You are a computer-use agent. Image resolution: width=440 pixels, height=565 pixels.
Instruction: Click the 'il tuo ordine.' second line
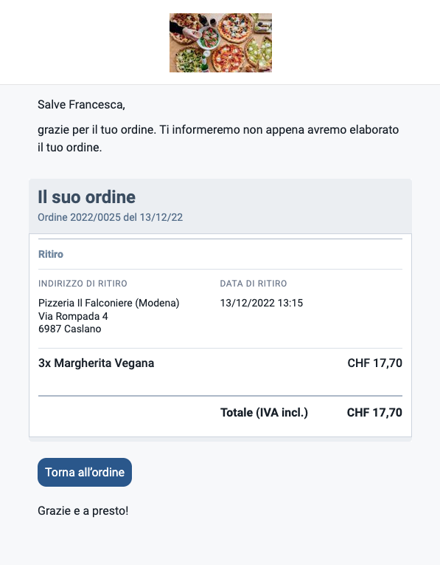[x=70, y=148]
